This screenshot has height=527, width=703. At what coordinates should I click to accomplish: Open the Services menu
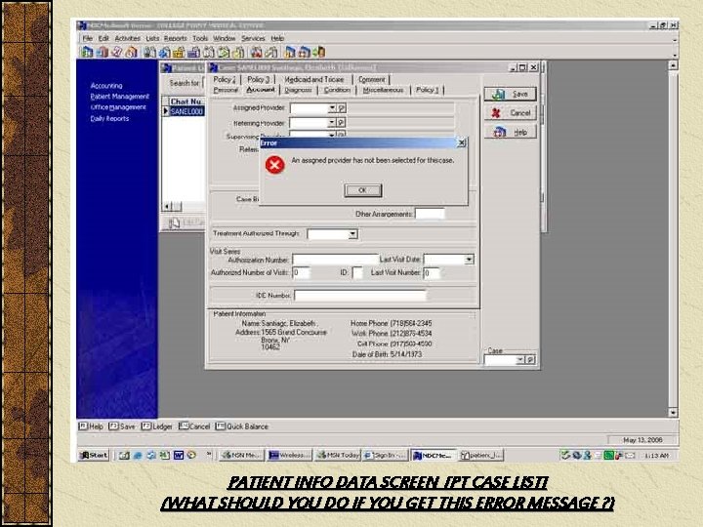(253, 38)
